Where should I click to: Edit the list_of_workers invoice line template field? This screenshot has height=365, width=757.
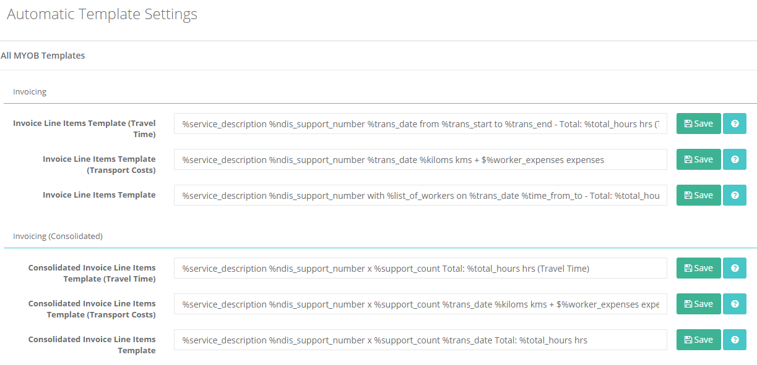[420, 195]
